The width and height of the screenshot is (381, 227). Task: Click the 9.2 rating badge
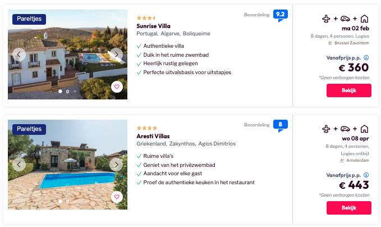tap(281, 15)
